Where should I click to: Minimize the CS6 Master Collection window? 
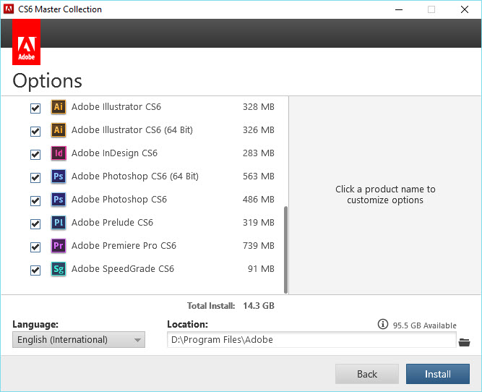click(399, 9)
